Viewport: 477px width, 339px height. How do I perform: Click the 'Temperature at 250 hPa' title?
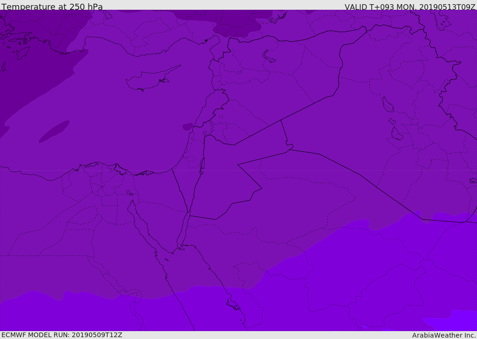(52, 7)
